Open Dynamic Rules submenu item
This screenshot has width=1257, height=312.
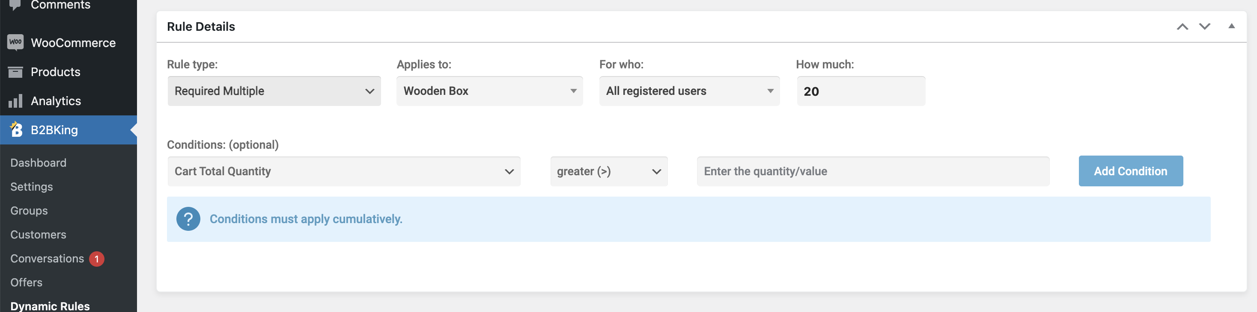50,306
